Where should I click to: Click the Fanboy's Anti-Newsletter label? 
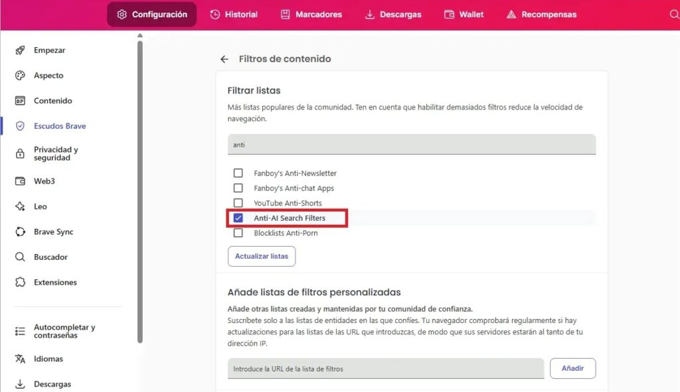click(295, 173)
